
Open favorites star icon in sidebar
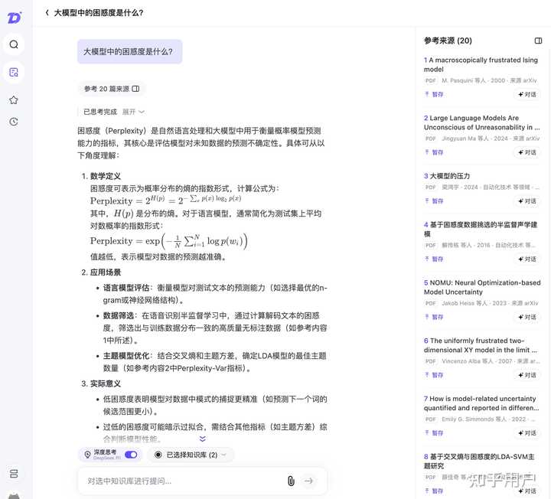pos(14,100)
